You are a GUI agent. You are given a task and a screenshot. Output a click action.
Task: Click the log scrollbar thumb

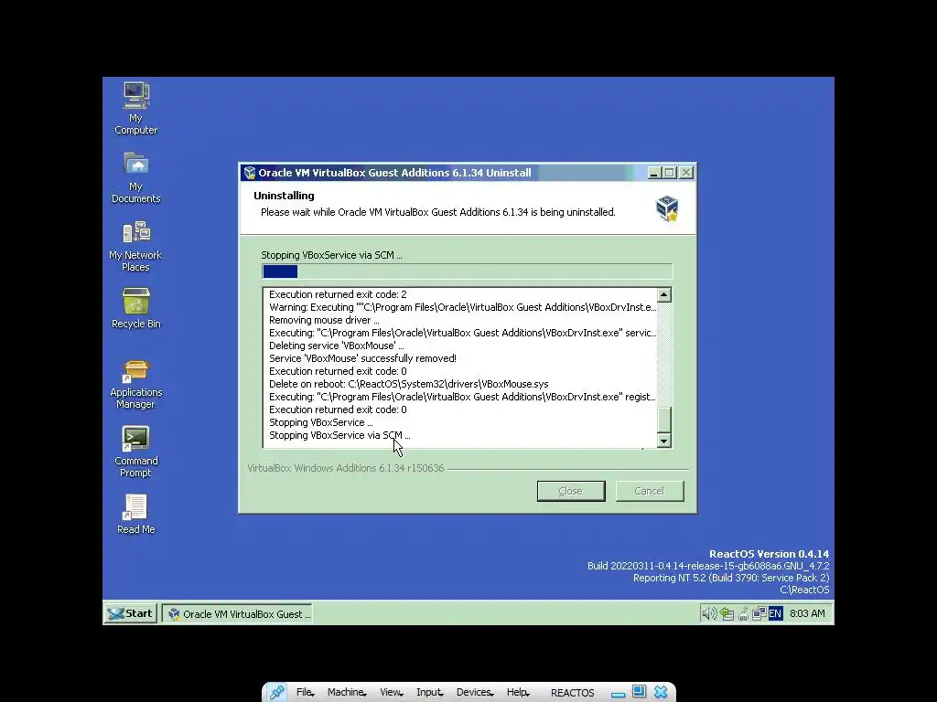(664, 419)
